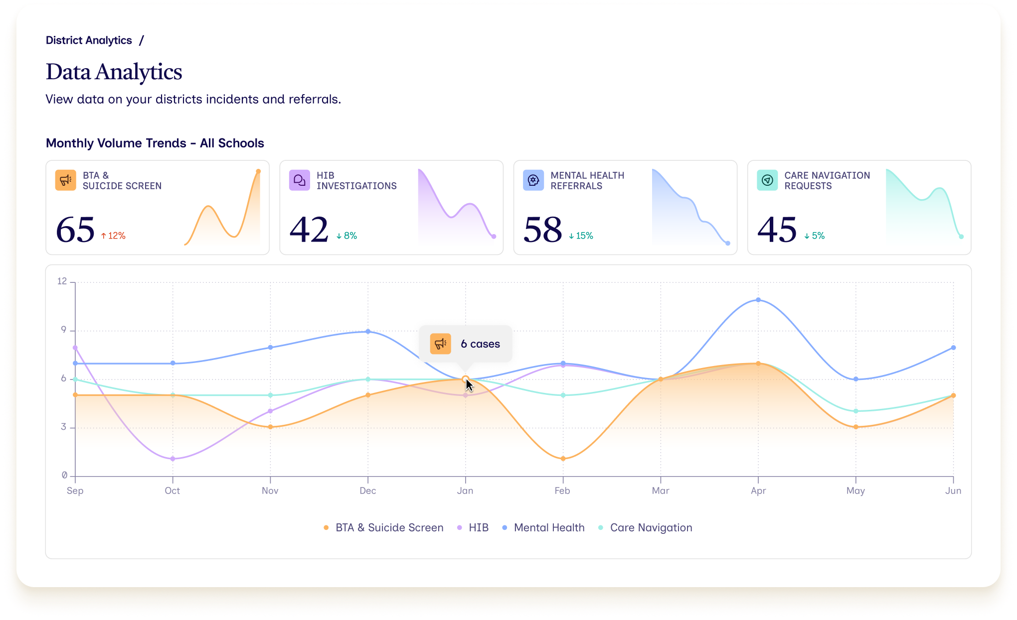This screenshot has height=620, width=1017.
Task: Click the Apr label on x-axis
Action: [758, 491]
